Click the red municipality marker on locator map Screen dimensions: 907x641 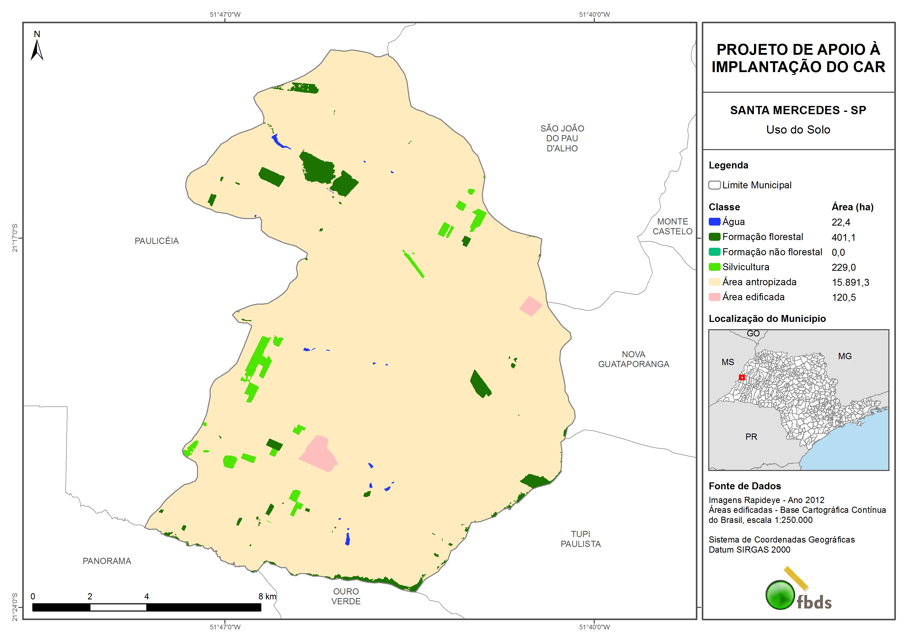pos(742,377)
